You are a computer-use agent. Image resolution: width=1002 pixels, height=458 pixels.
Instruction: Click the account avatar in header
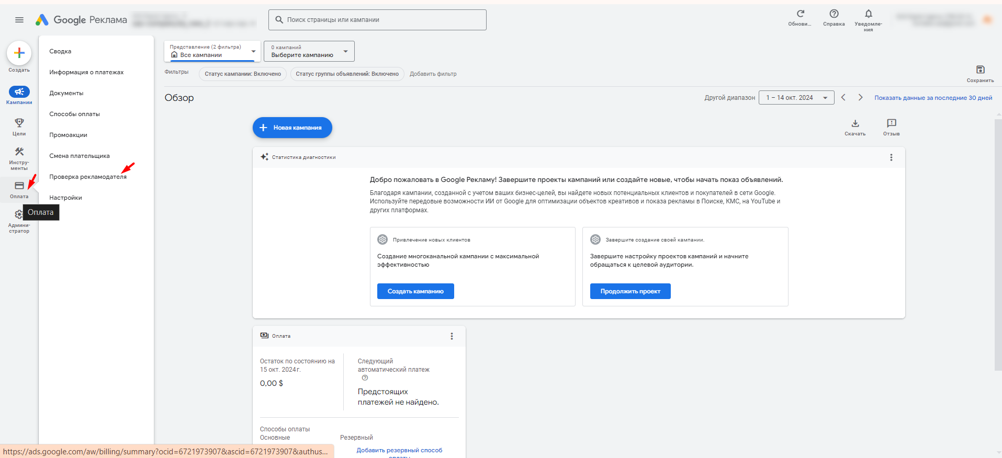tap(987, 20)
